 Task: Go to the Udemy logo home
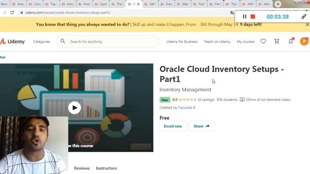point(12,42)
